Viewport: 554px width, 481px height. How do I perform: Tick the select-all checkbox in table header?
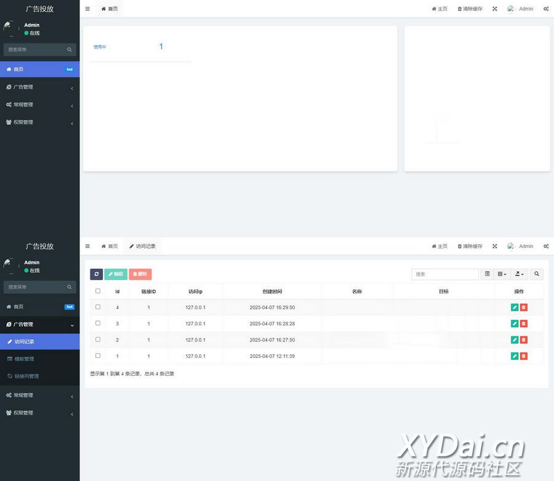[x=98, y=291]
